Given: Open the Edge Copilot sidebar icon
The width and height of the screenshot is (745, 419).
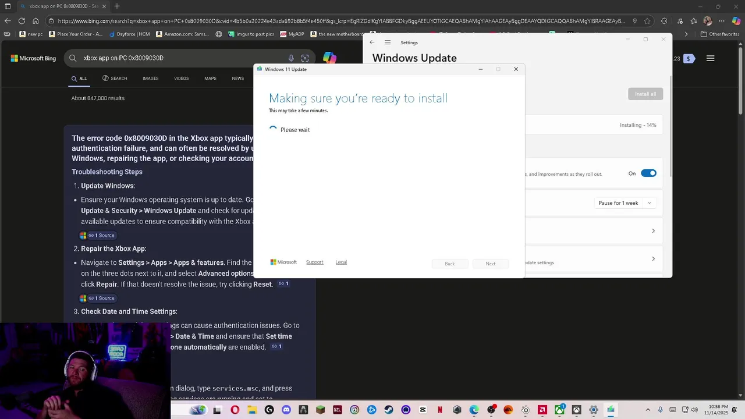Looking at the screenshot, I should coord(736,21).
